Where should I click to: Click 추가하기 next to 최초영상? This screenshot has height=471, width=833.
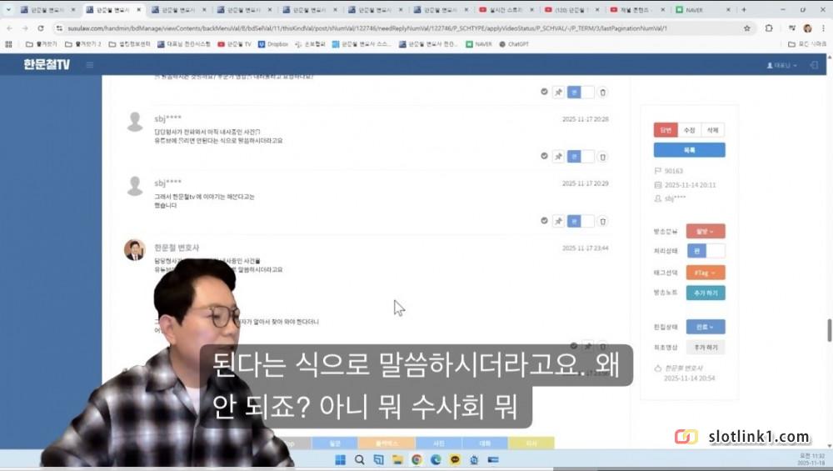(706, 347)
